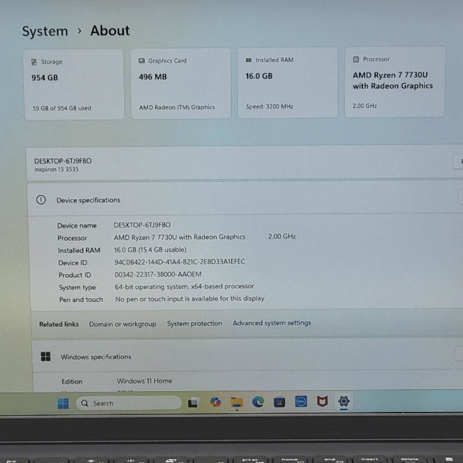Open the Windows Start menu
The height and width of the screenshot is (463, 463).
63,403
